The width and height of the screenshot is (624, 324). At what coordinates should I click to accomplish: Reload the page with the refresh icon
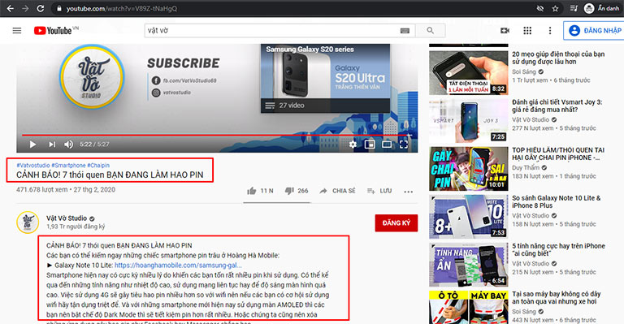[40, 8]
